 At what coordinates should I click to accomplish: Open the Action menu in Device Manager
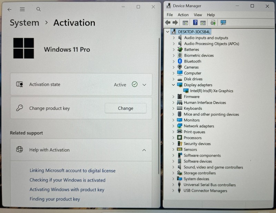coord(183,15)
